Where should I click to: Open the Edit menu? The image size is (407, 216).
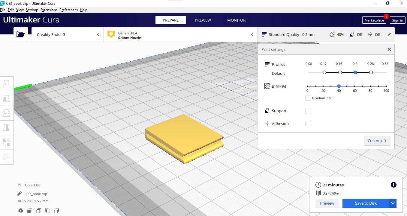tap(11, 10)
